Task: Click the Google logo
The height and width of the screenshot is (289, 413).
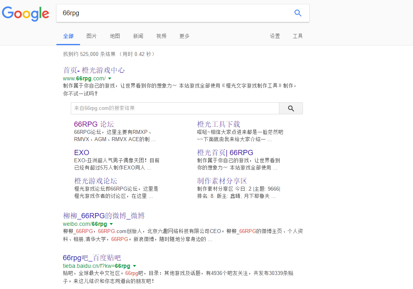Action: pyautogui.click(x=26, y=14)
